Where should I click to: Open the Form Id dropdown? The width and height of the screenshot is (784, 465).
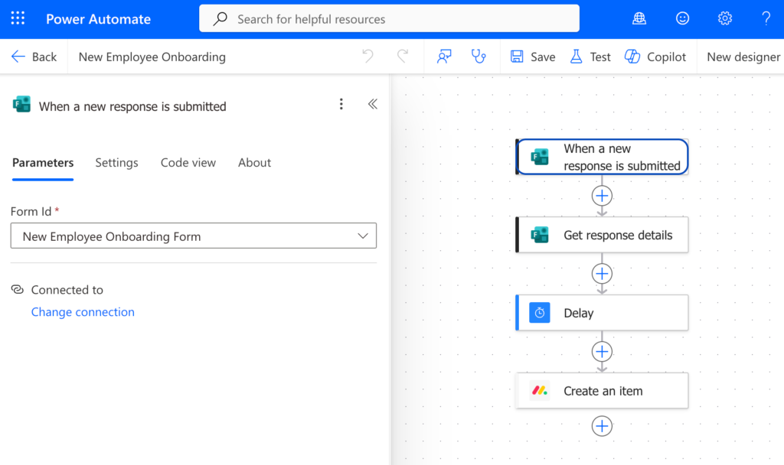click(194, 236)
